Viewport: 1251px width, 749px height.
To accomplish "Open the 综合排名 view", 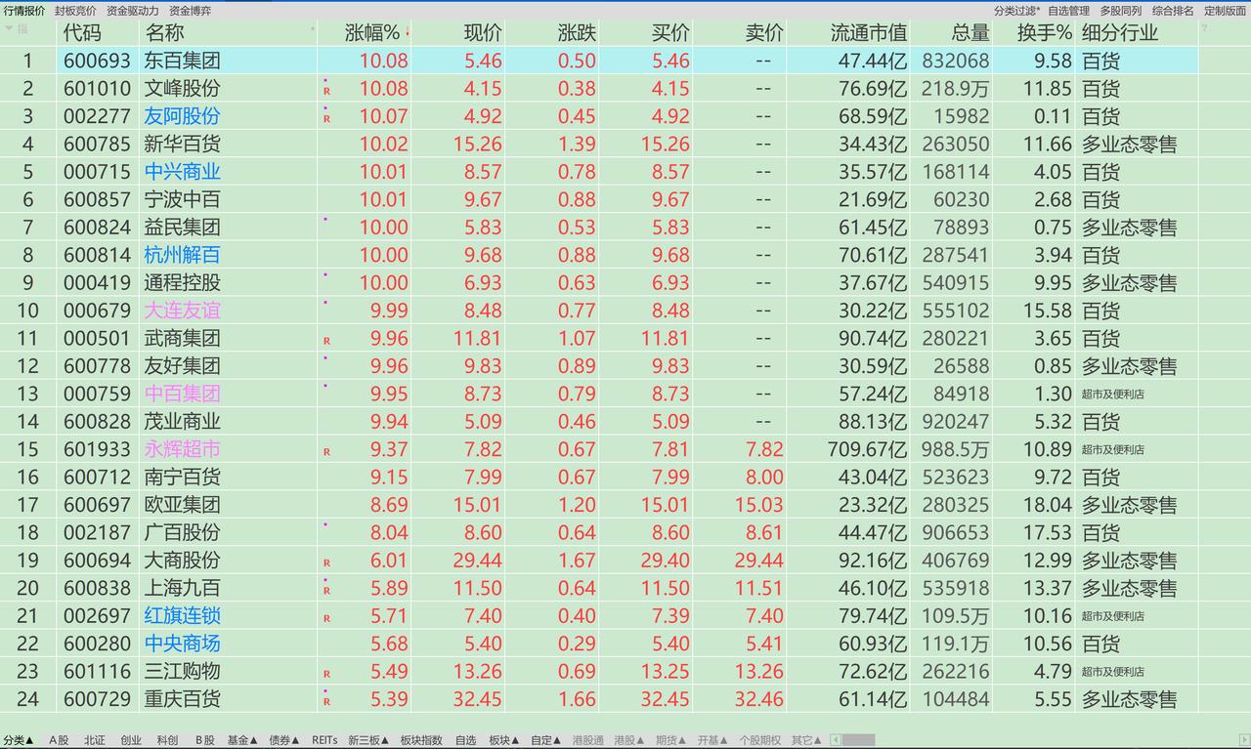I will tap(1172, 10).
